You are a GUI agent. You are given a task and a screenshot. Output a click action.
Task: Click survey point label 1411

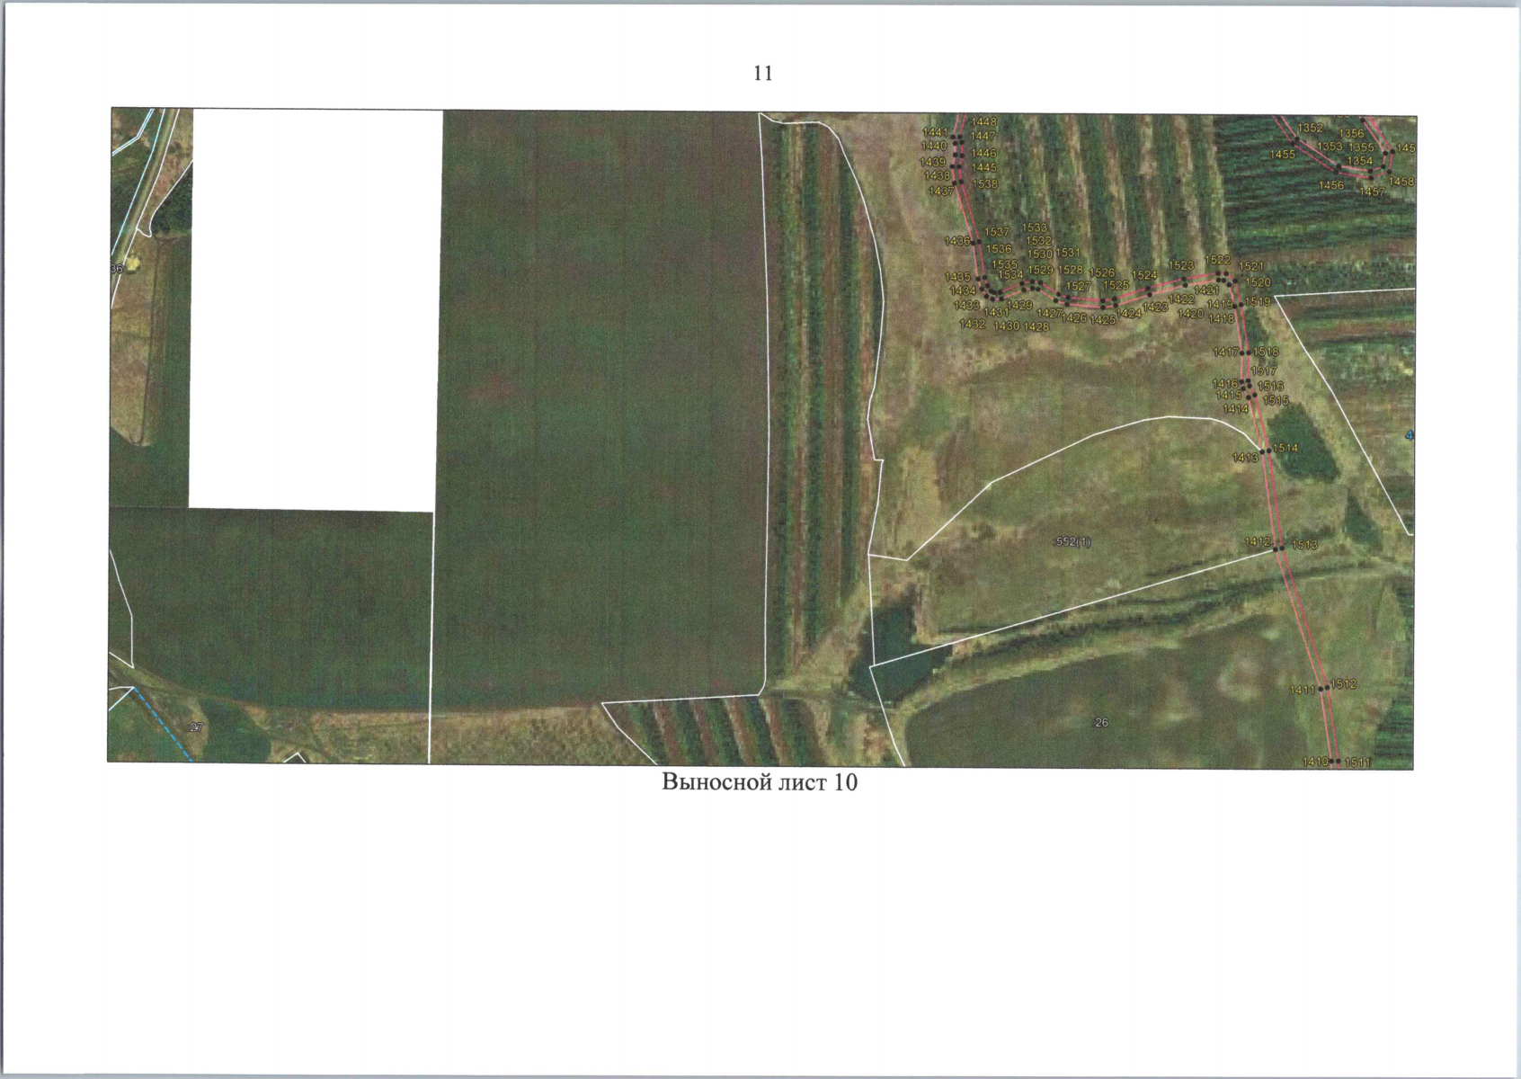pos(1302,691)
